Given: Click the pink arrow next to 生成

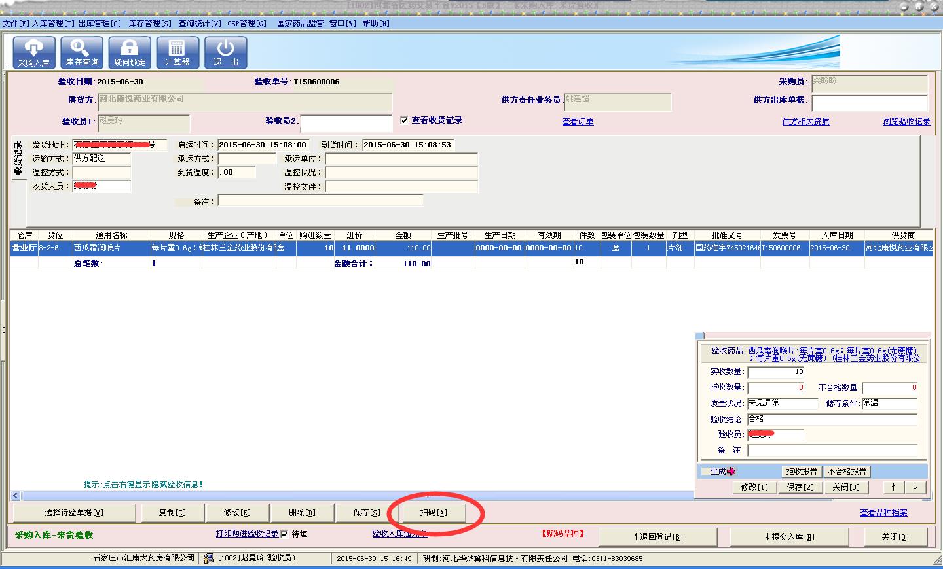Looking at the screenshot, I should pos(731,472).
